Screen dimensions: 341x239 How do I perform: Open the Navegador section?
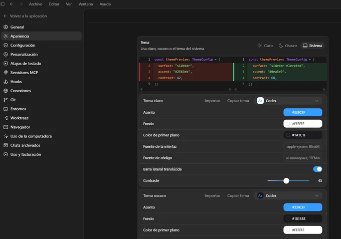click(x=41, y=127)
